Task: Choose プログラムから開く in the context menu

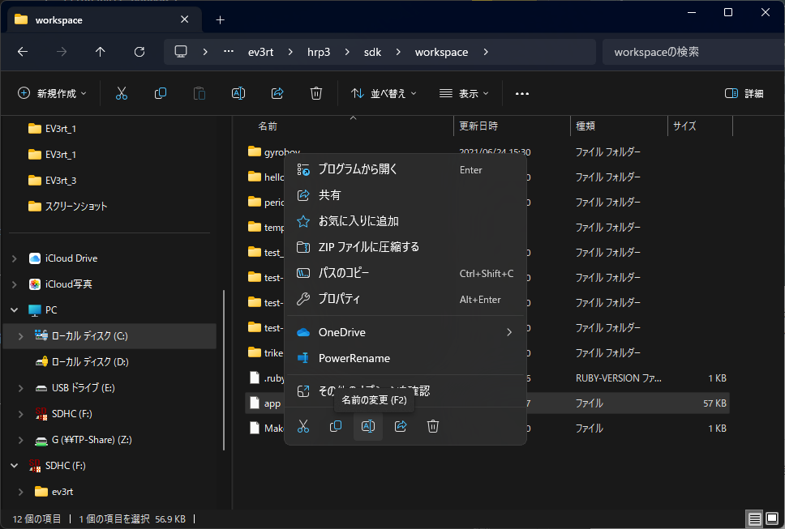Action: tap(405, 169)
